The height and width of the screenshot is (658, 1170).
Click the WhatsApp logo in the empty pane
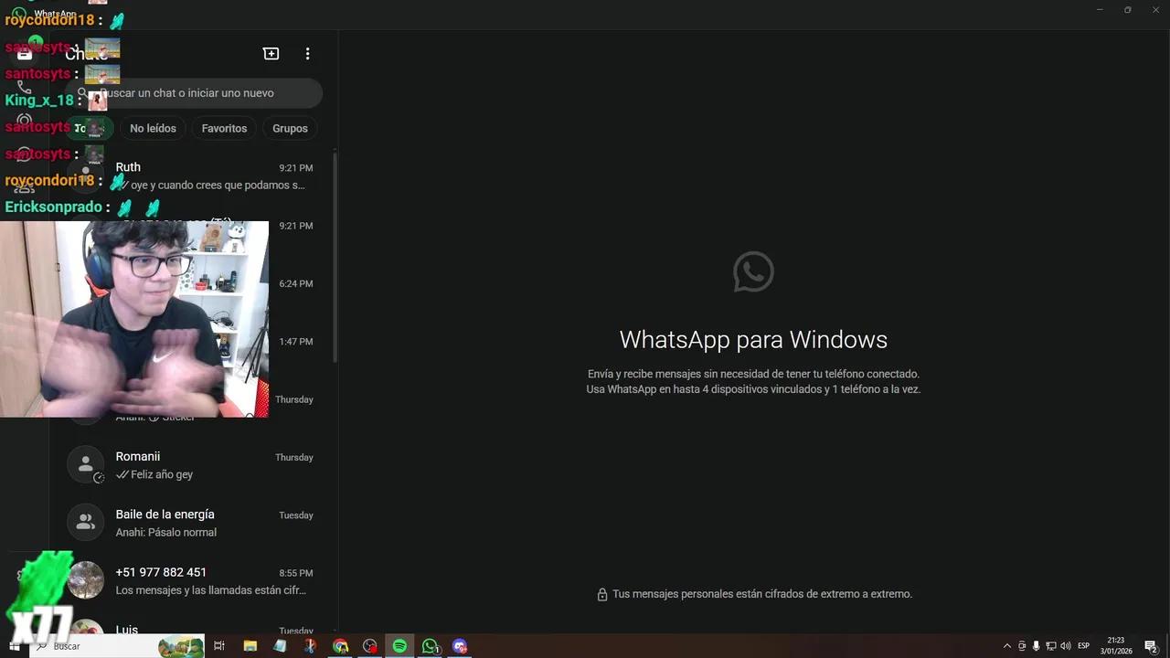753,272
